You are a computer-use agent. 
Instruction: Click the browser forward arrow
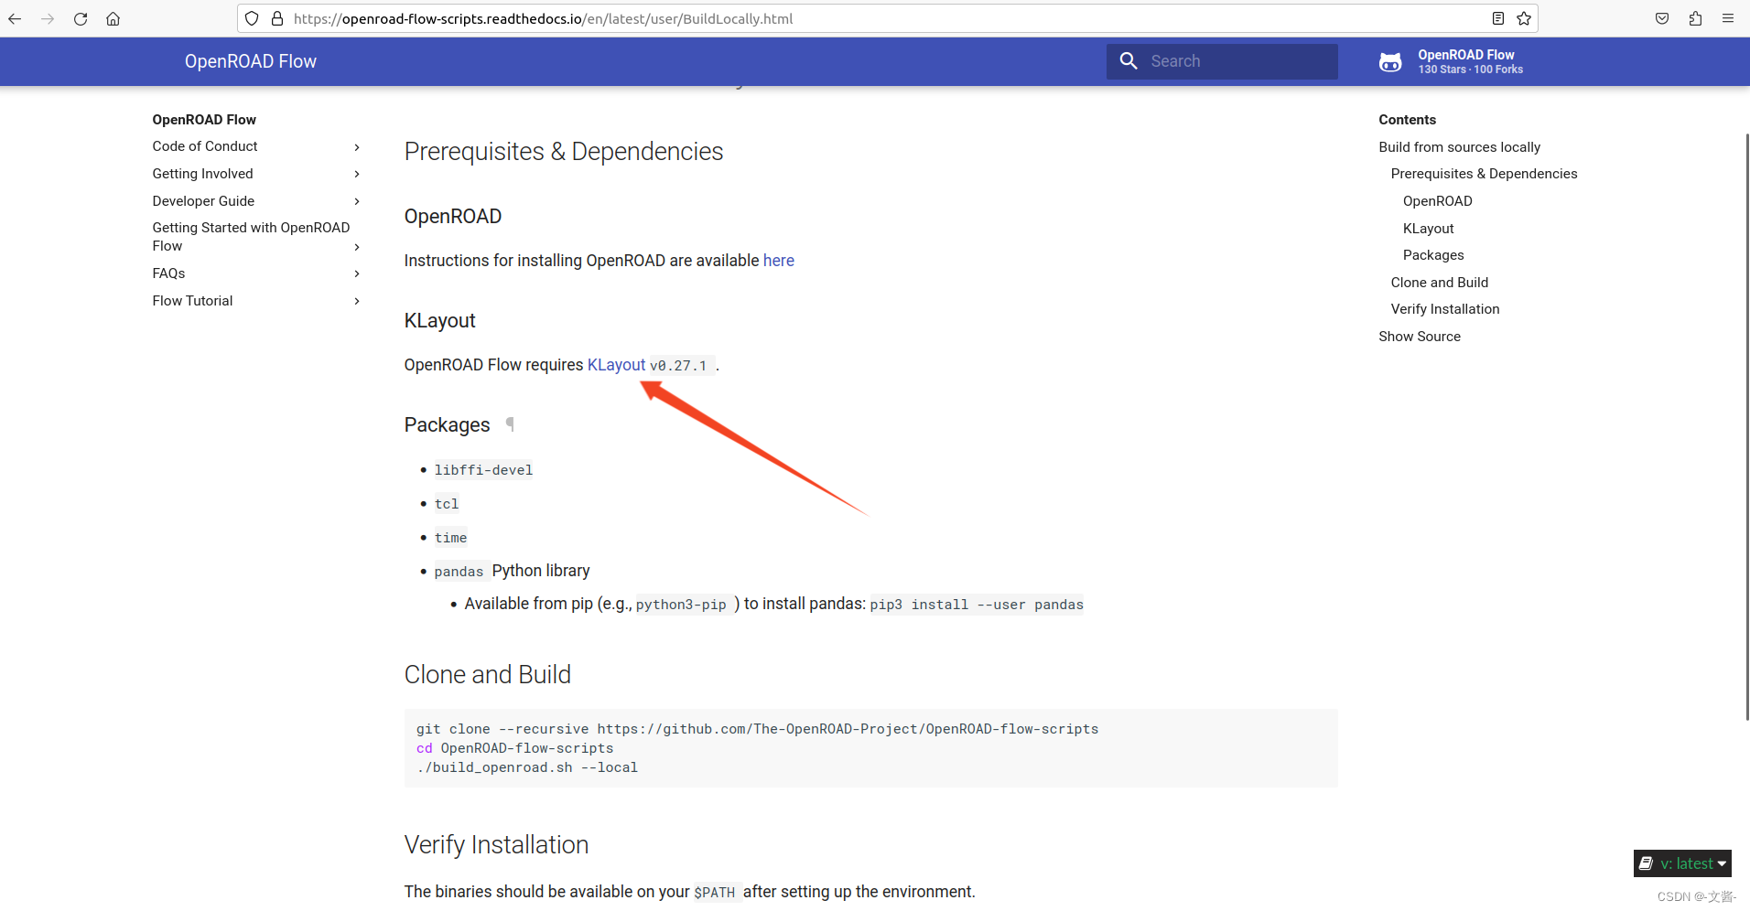point(48,18)
